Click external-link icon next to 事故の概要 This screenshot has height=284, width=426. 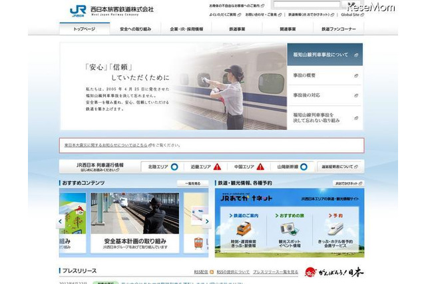356,75
